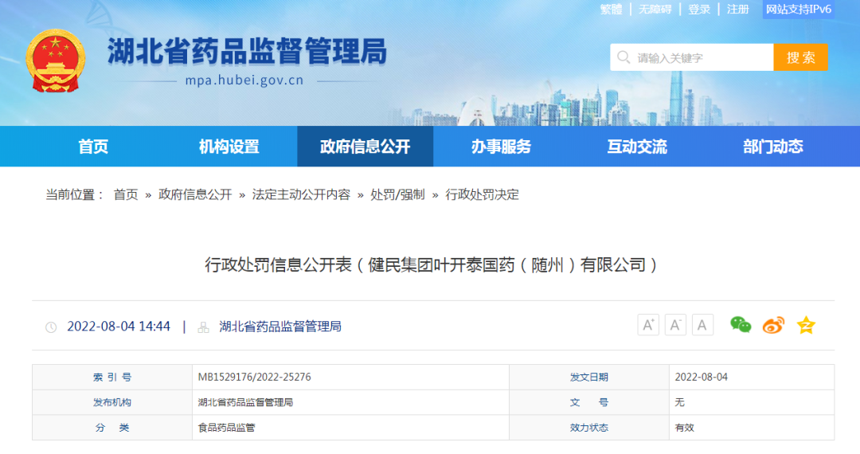Click the national emblem logo
This screenshot has height=454, width=860.
pyautogui.click(x=55, y=61)
